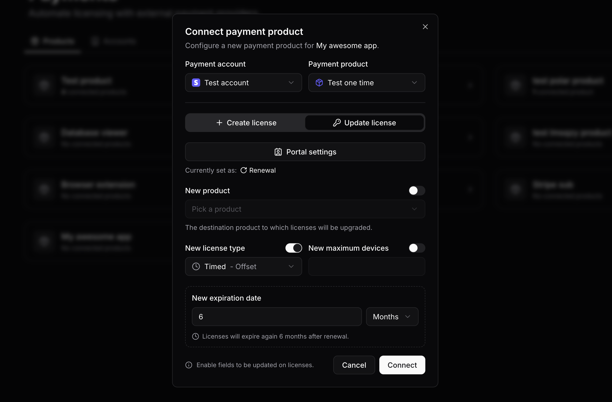The width and height of the screenshot is (612, 402).
Task: Click the Stripe icon in Test account field
Action: (196, 83)
